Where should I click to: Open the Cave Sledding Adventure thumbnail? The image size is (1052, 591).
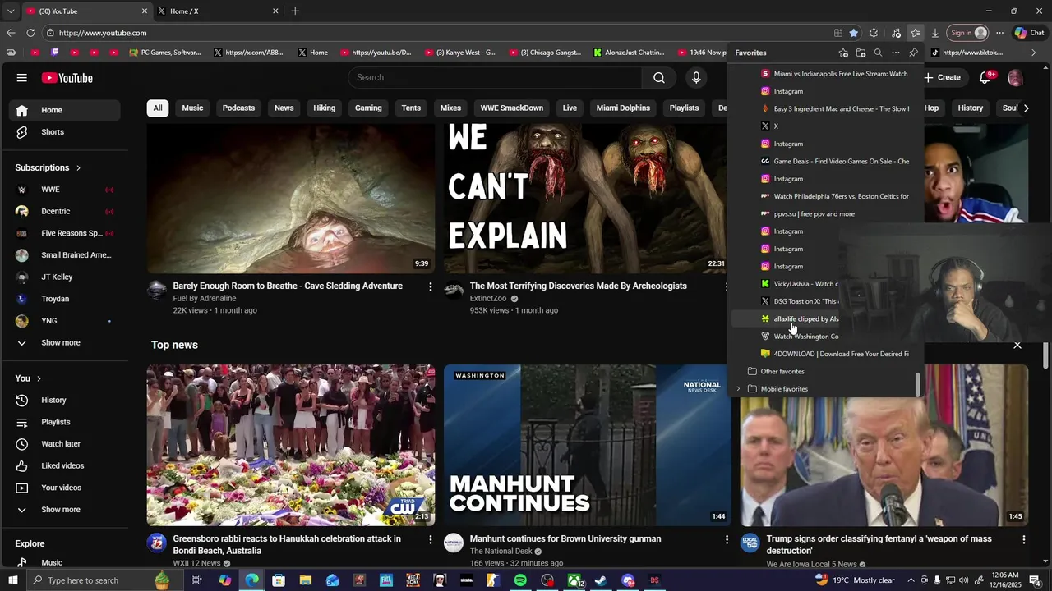[291, 199]
